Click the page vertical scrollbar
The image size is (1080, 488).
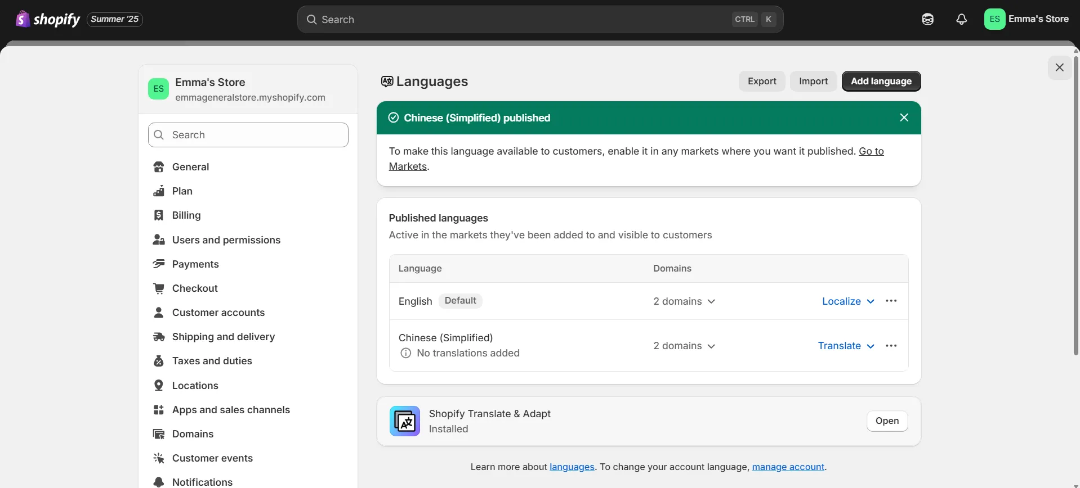coord(1075,205)
